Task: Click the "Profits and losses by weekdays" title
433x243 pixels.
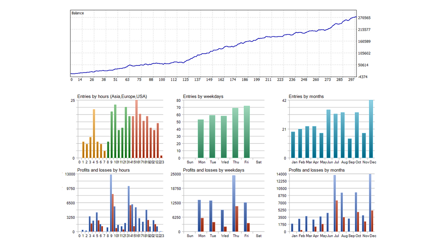Action: pos(214,170)
